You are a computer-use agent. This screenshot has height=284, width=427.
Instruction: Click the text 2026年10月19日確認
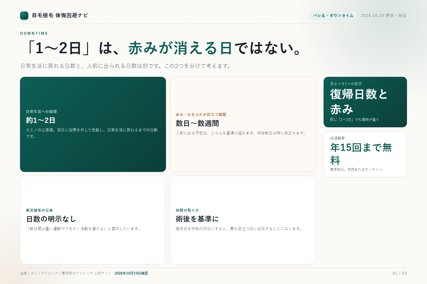131,273
